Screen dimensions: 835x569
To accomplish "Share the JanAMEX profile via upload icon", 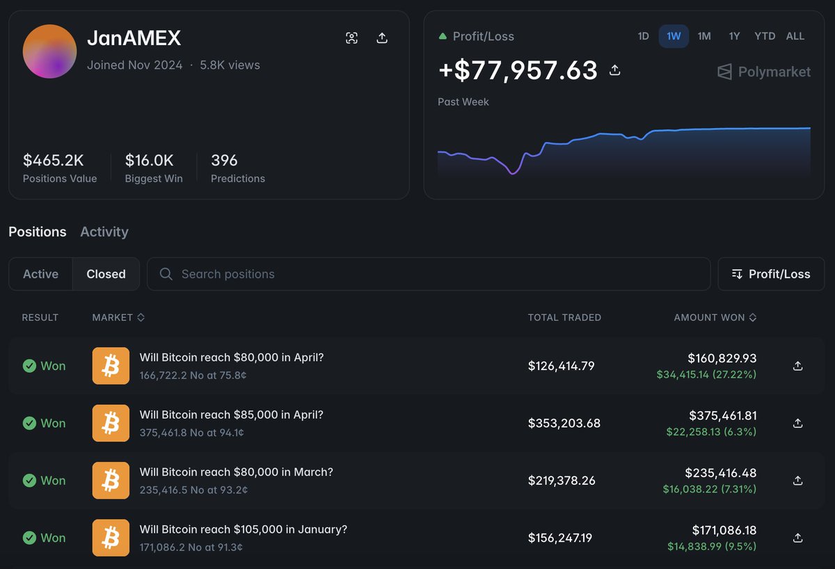I will [x=382, y=38].
